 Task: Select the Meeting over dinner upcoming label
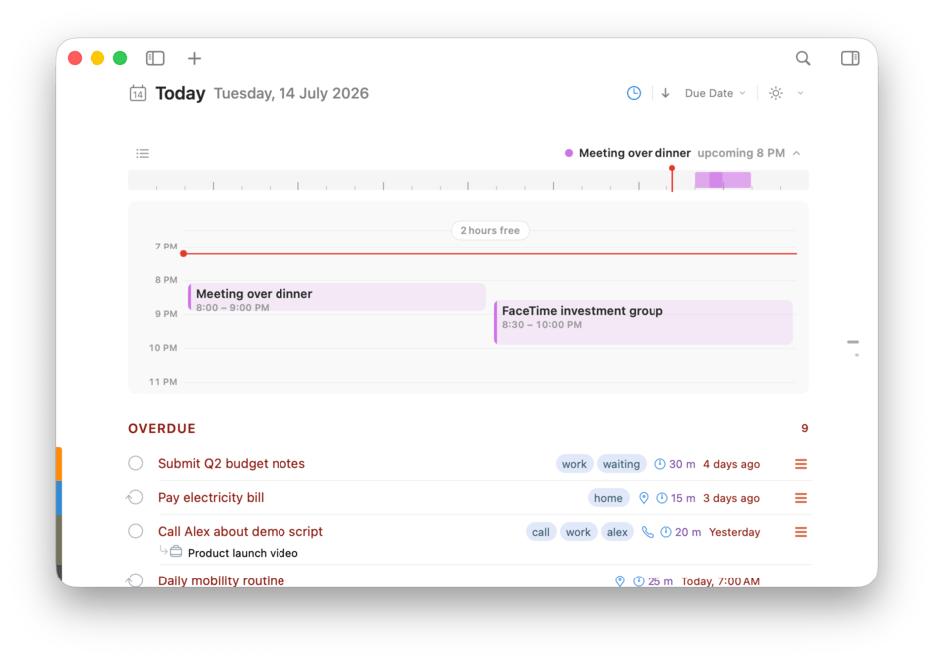(635, 153)
